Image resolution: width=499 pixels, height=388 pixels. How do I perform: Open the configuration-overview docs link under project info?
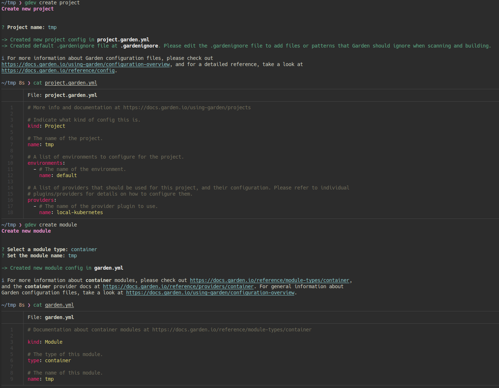tap(86, 64)
